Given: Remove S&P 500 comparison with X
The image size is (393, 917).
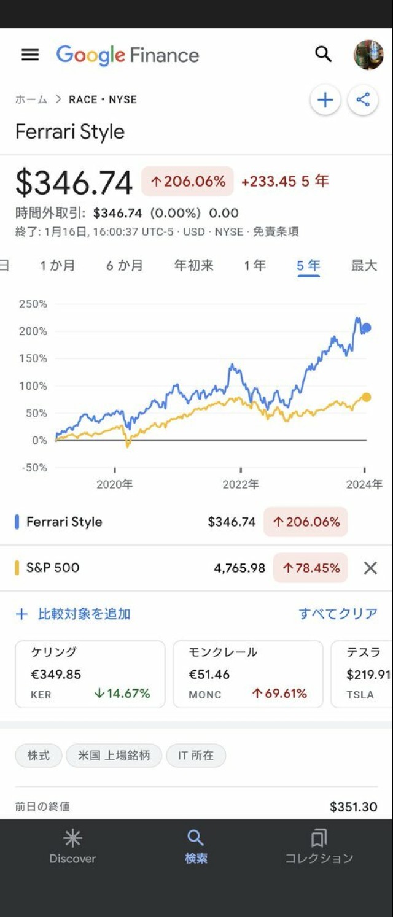Looking at the screenshot, I should coord(370,568).
